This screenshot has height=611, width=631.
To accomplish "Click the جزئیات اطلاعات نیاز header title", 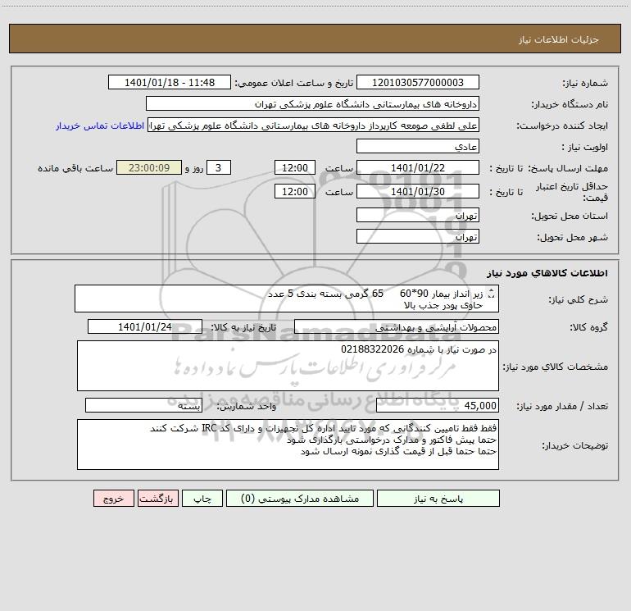I will [559, 39].
